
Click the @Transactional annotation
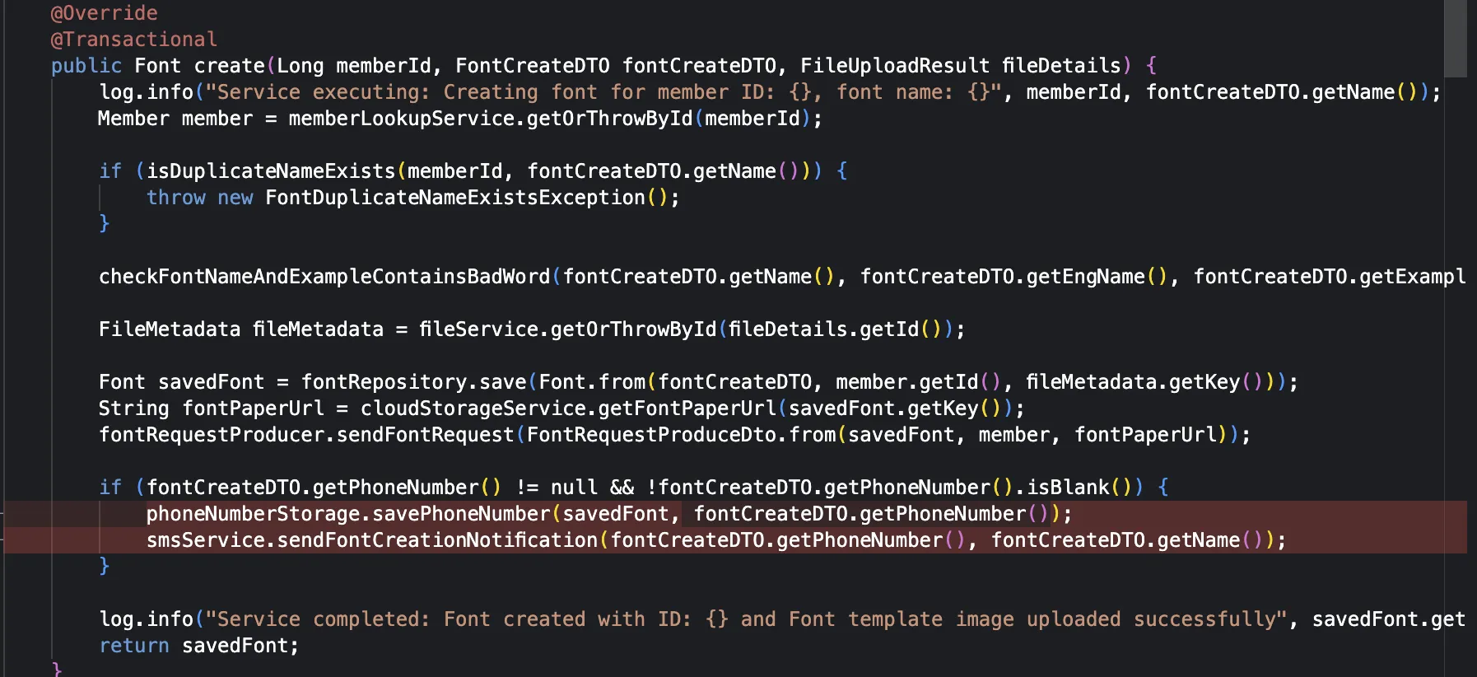[133, 40]
